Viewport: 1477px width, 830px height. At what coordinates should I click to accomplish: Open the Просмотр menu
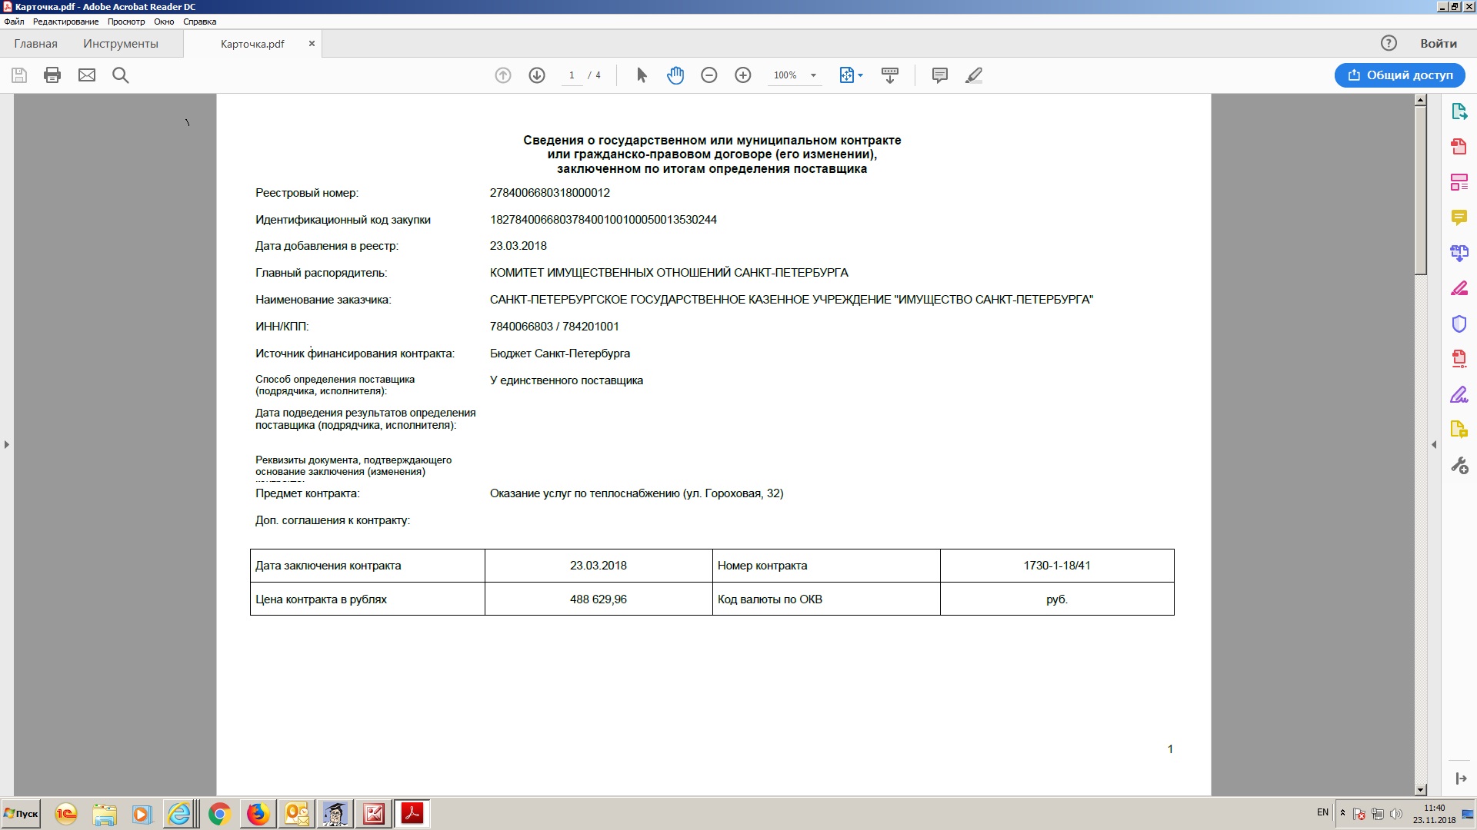[126, 22]
